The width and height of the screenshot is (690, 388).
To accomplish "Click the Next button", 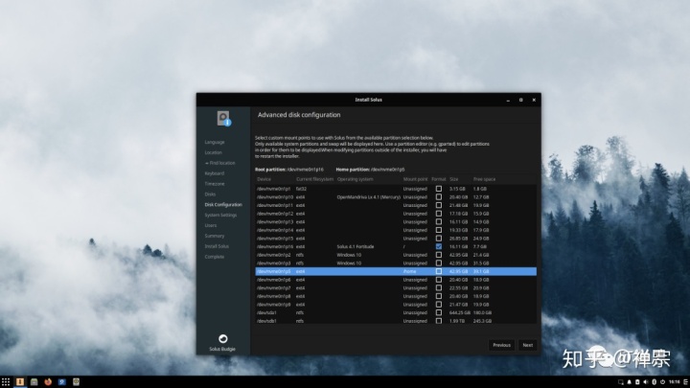I will (x=528, y=345).
